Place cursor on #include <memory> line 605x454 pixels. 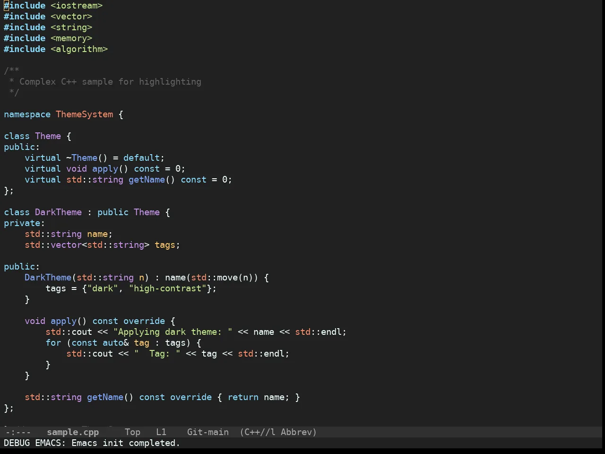(x=48, y=38)
